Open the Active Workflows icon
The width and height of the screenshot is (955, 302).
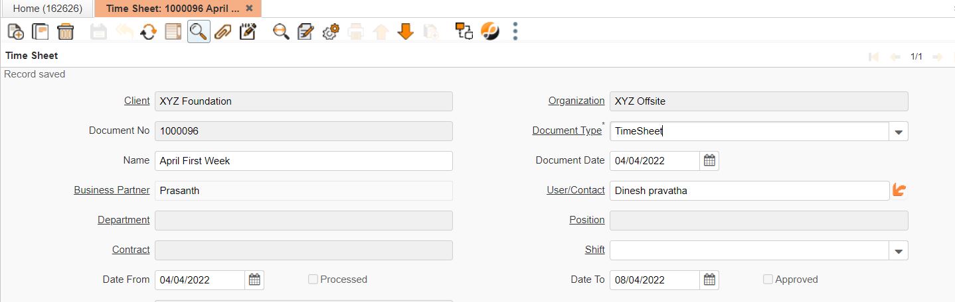pyautogui.click(x=464, y=31)
